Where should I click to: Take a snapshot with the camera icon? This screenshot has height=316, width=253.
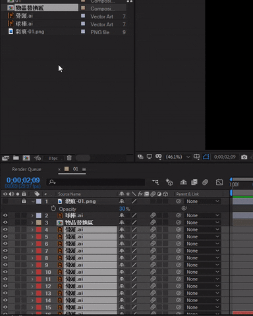pyautogui.click(x=244, y=157)
